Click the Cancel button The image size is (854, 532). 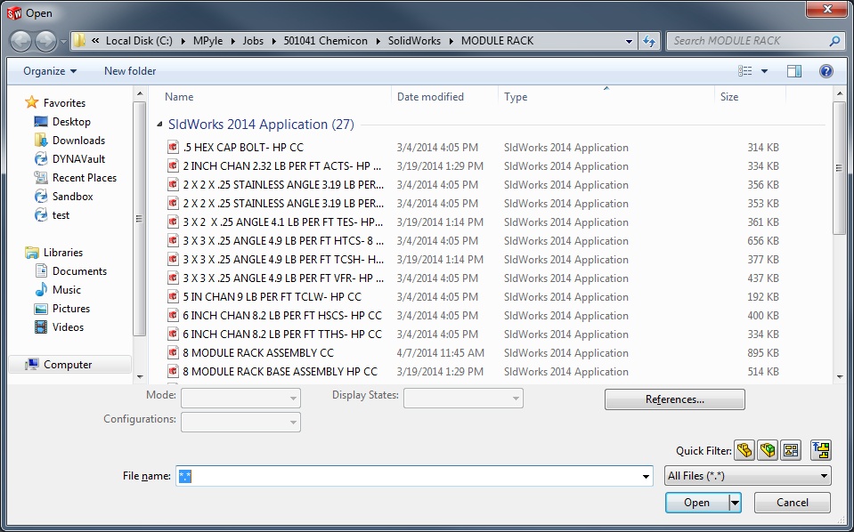pyautogui.click(x=793, y=503)
